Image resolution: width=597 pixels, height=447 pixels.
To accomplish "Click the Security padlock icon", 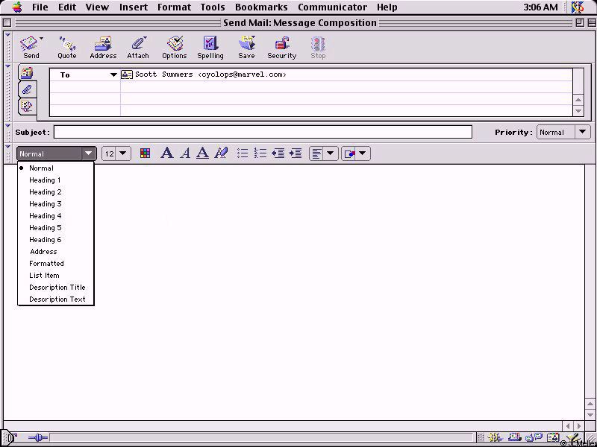I will (x=282, y=47).
